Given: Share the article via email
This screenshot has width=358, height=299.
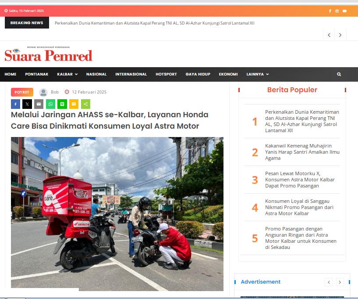Looking at the screenshot, I should coord(39,104).
